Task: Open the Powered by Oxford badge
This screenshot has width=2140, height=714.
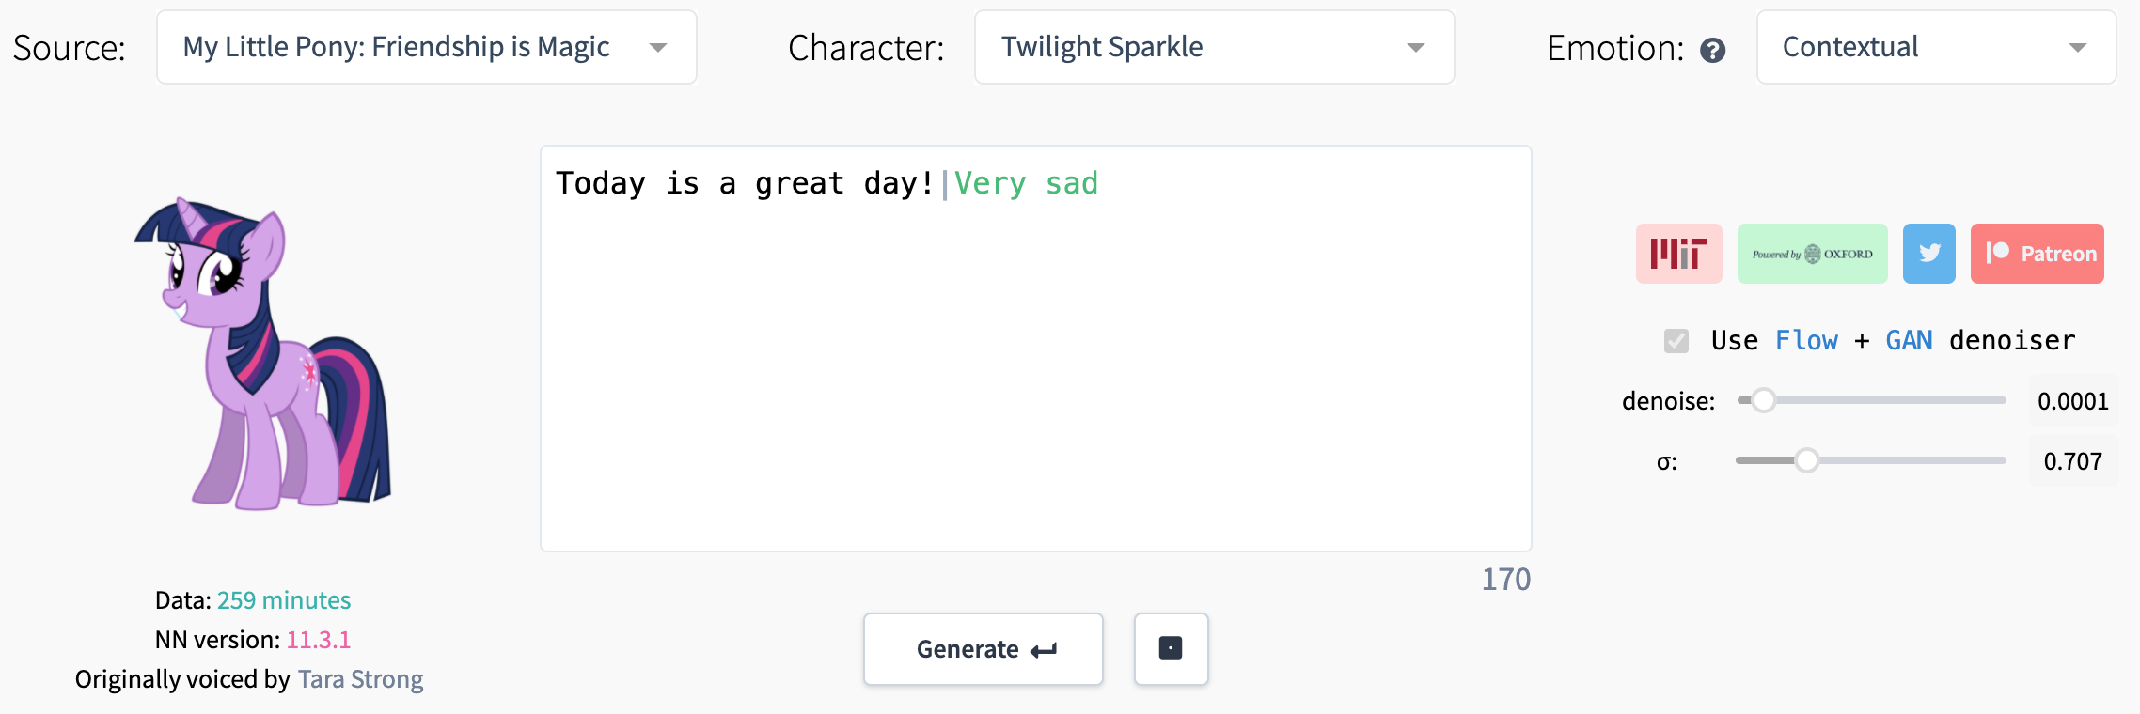Action: coord(1812,254)
